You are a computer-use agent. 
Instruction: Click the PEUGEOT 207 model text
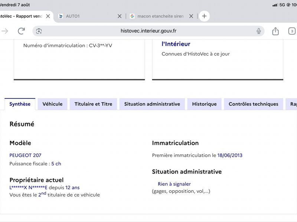click(25, 155)
